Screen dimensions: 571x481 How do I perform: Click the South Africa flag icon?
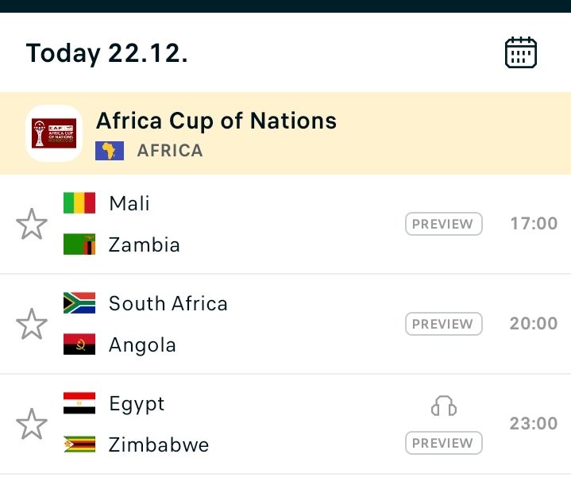click(x=79, y=303)
